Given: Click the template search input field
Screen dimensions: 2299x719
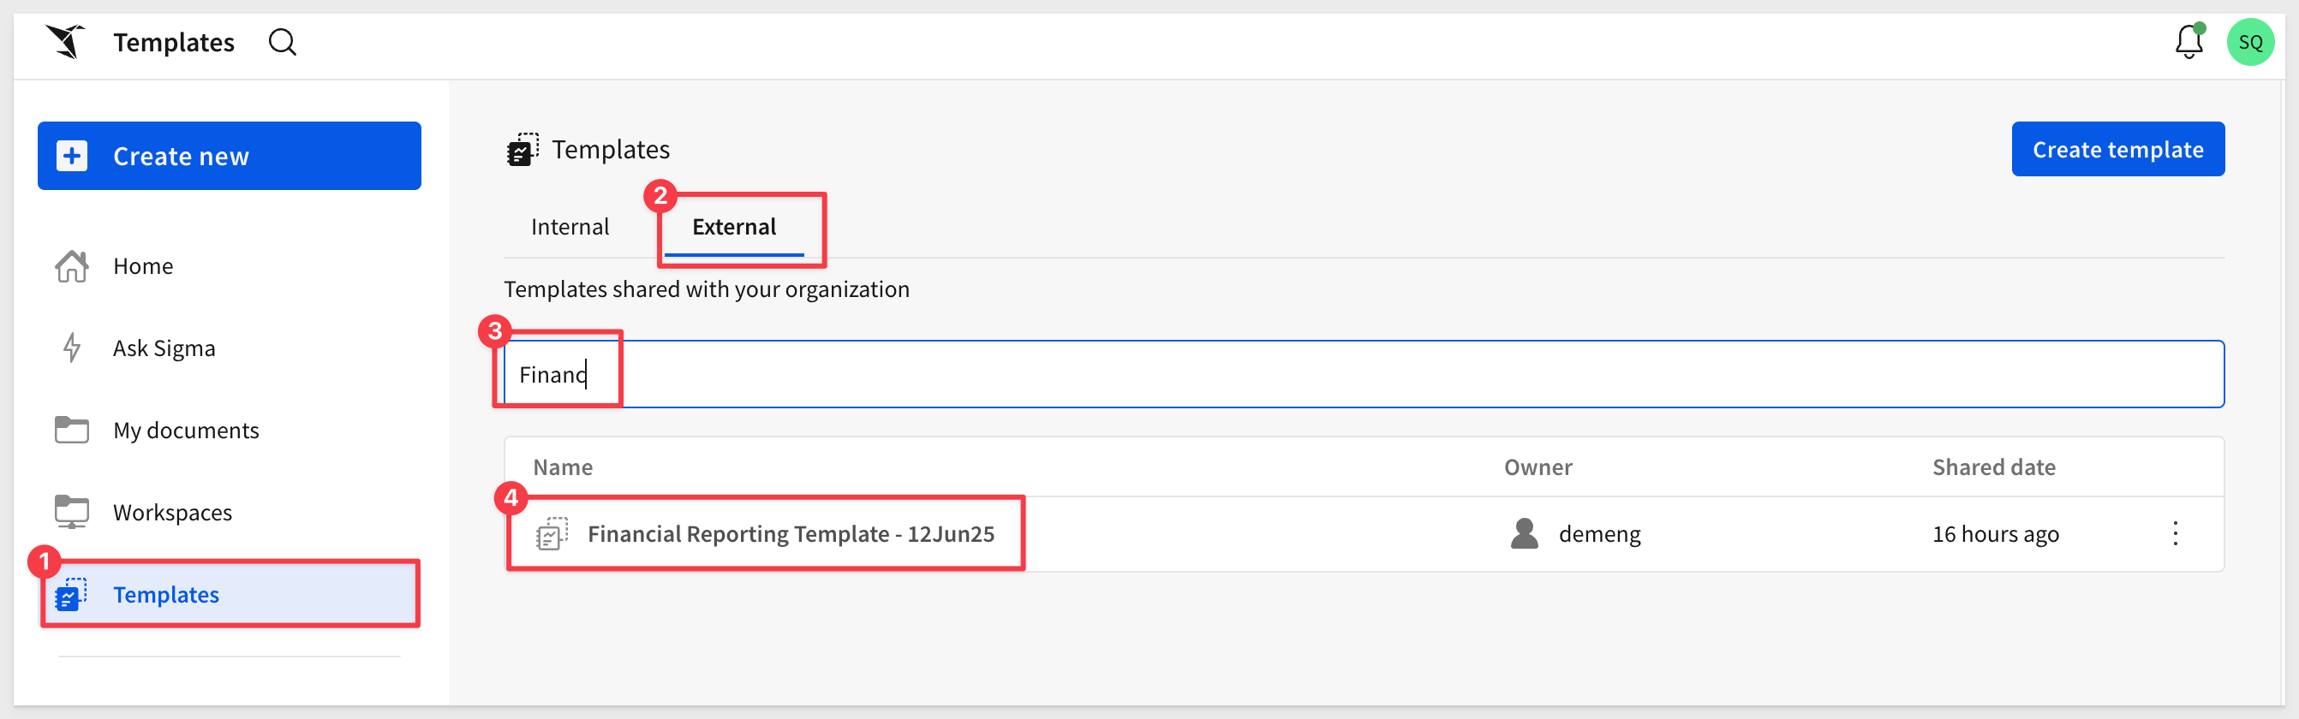Looking at the screenshot, I should coord(1364,374).
